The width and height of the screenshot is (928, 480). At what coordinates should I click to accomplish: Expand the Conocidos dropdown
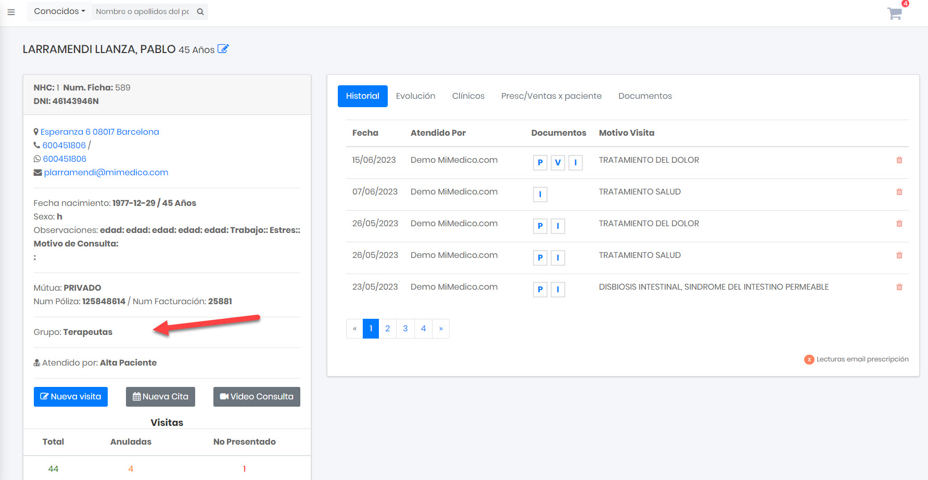click(x=59, y=11)
